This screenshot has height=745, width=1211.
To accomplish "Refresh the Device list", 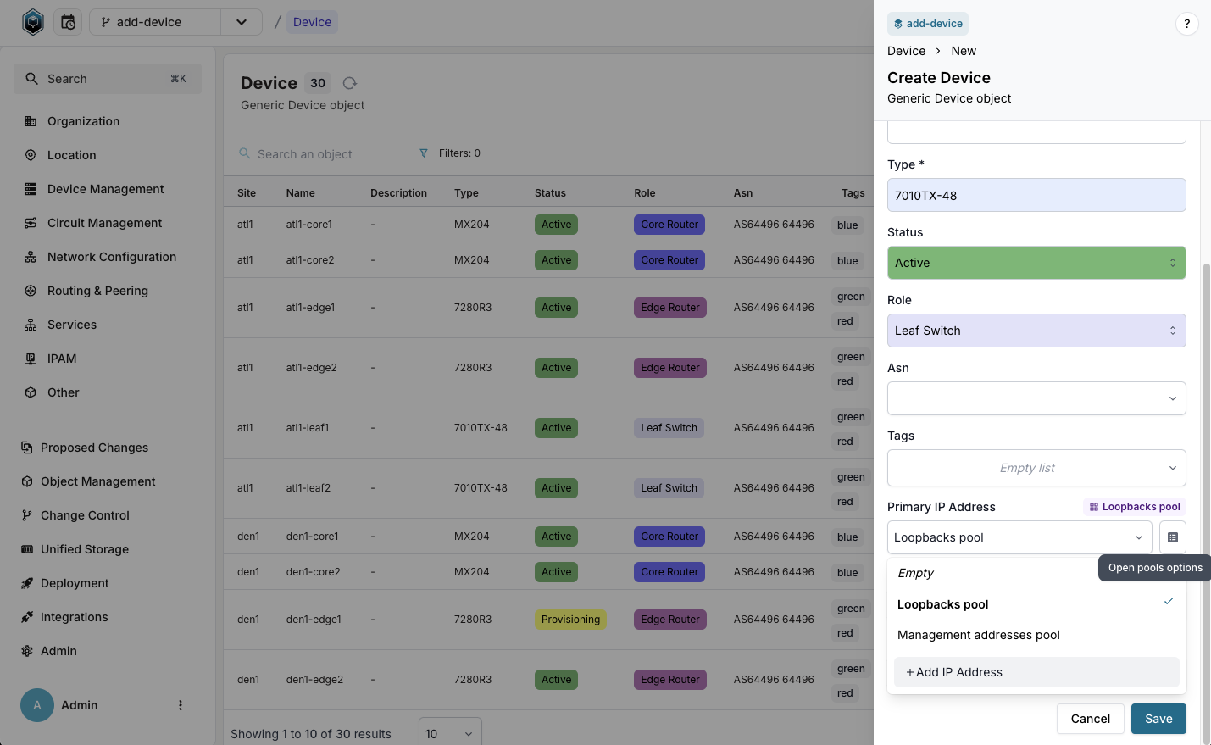I will point(349,83).
